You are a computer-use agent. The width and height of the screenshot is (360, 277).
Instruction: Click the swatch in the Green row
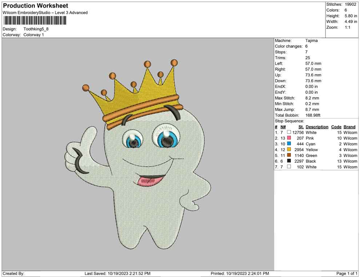coord(289,155)
